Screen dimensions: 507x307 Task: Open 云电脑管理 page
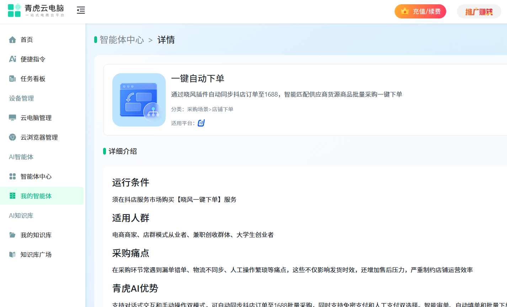42,118
